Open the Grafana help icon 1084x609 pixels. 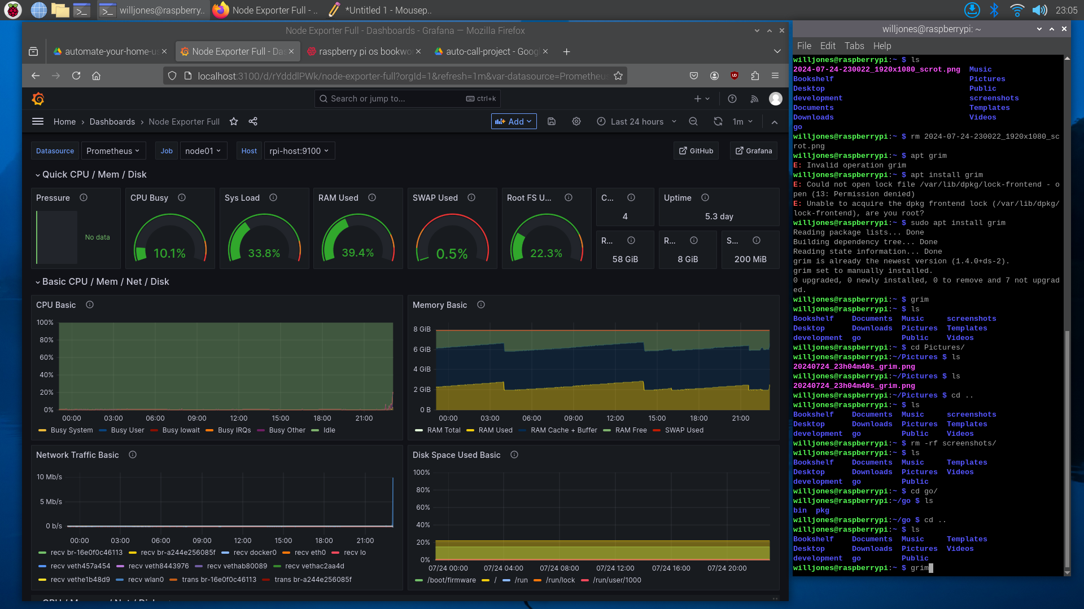[x=732, y=99]
